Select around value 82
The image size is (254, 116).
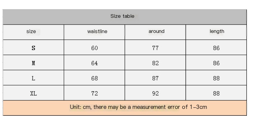point(156,63)
